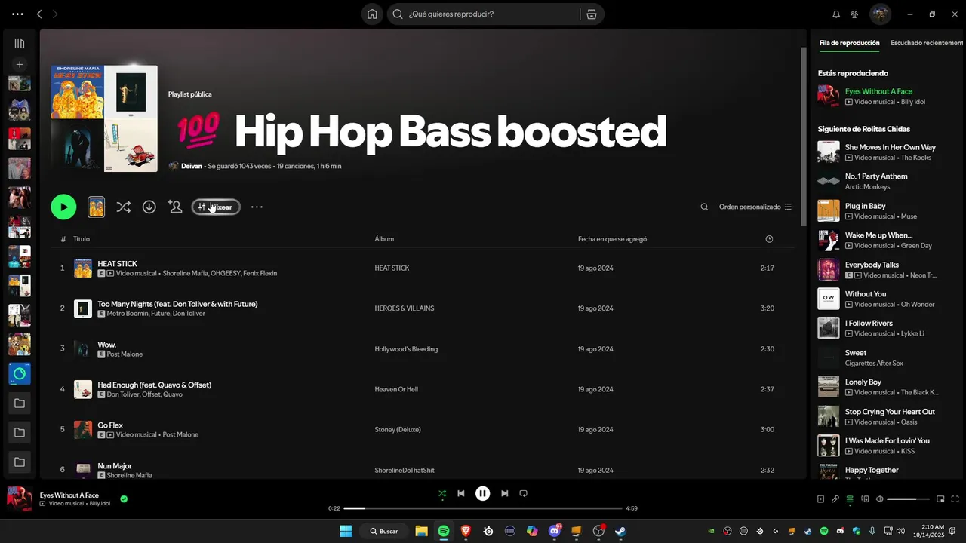Open File Explorer from the taskbar
The image size is (966, 543).
pos(421,531)
